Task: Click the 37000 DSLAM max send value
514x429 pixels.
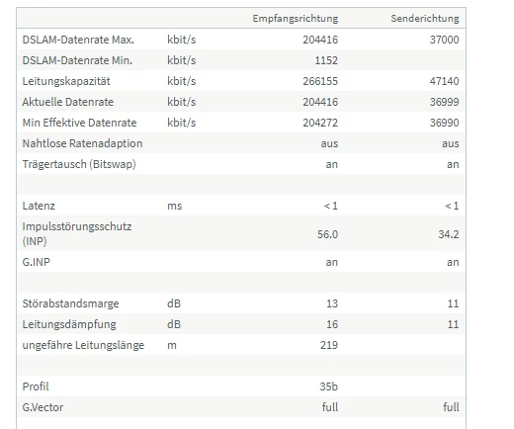Action: (444, 40)
